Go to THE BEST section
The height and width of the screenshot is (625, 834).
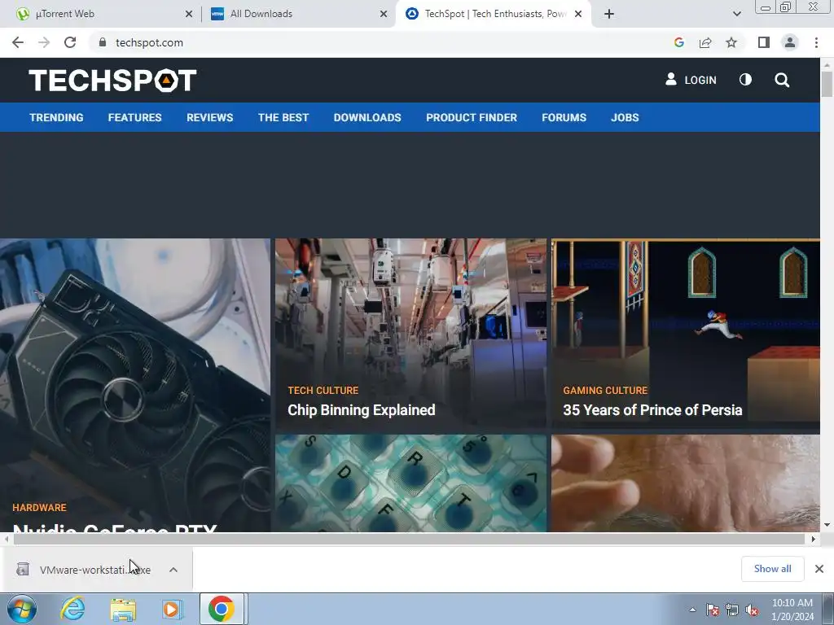pyautogui.click(x=283, y=117)
